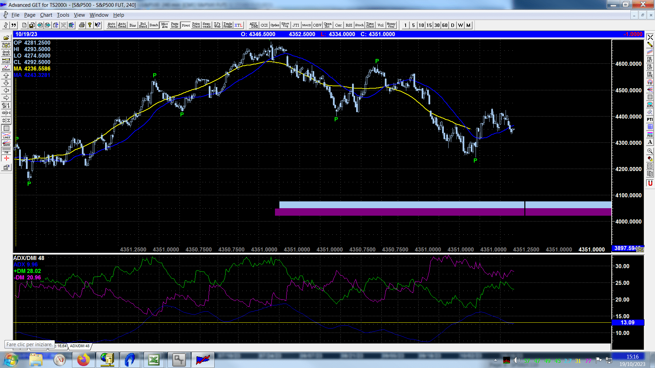This screenshot has width=655, height=368.
Task: Select the FIB TIME tool
Action: [x=650, y=74]
